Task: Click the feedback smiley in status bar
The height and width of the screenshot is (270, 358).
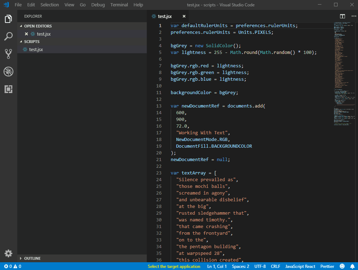Action: pyautogui.click(x=342, y=266)
